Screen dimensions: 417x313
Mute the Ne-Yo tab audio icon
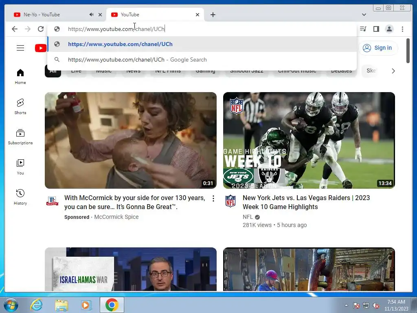[91, 15]
